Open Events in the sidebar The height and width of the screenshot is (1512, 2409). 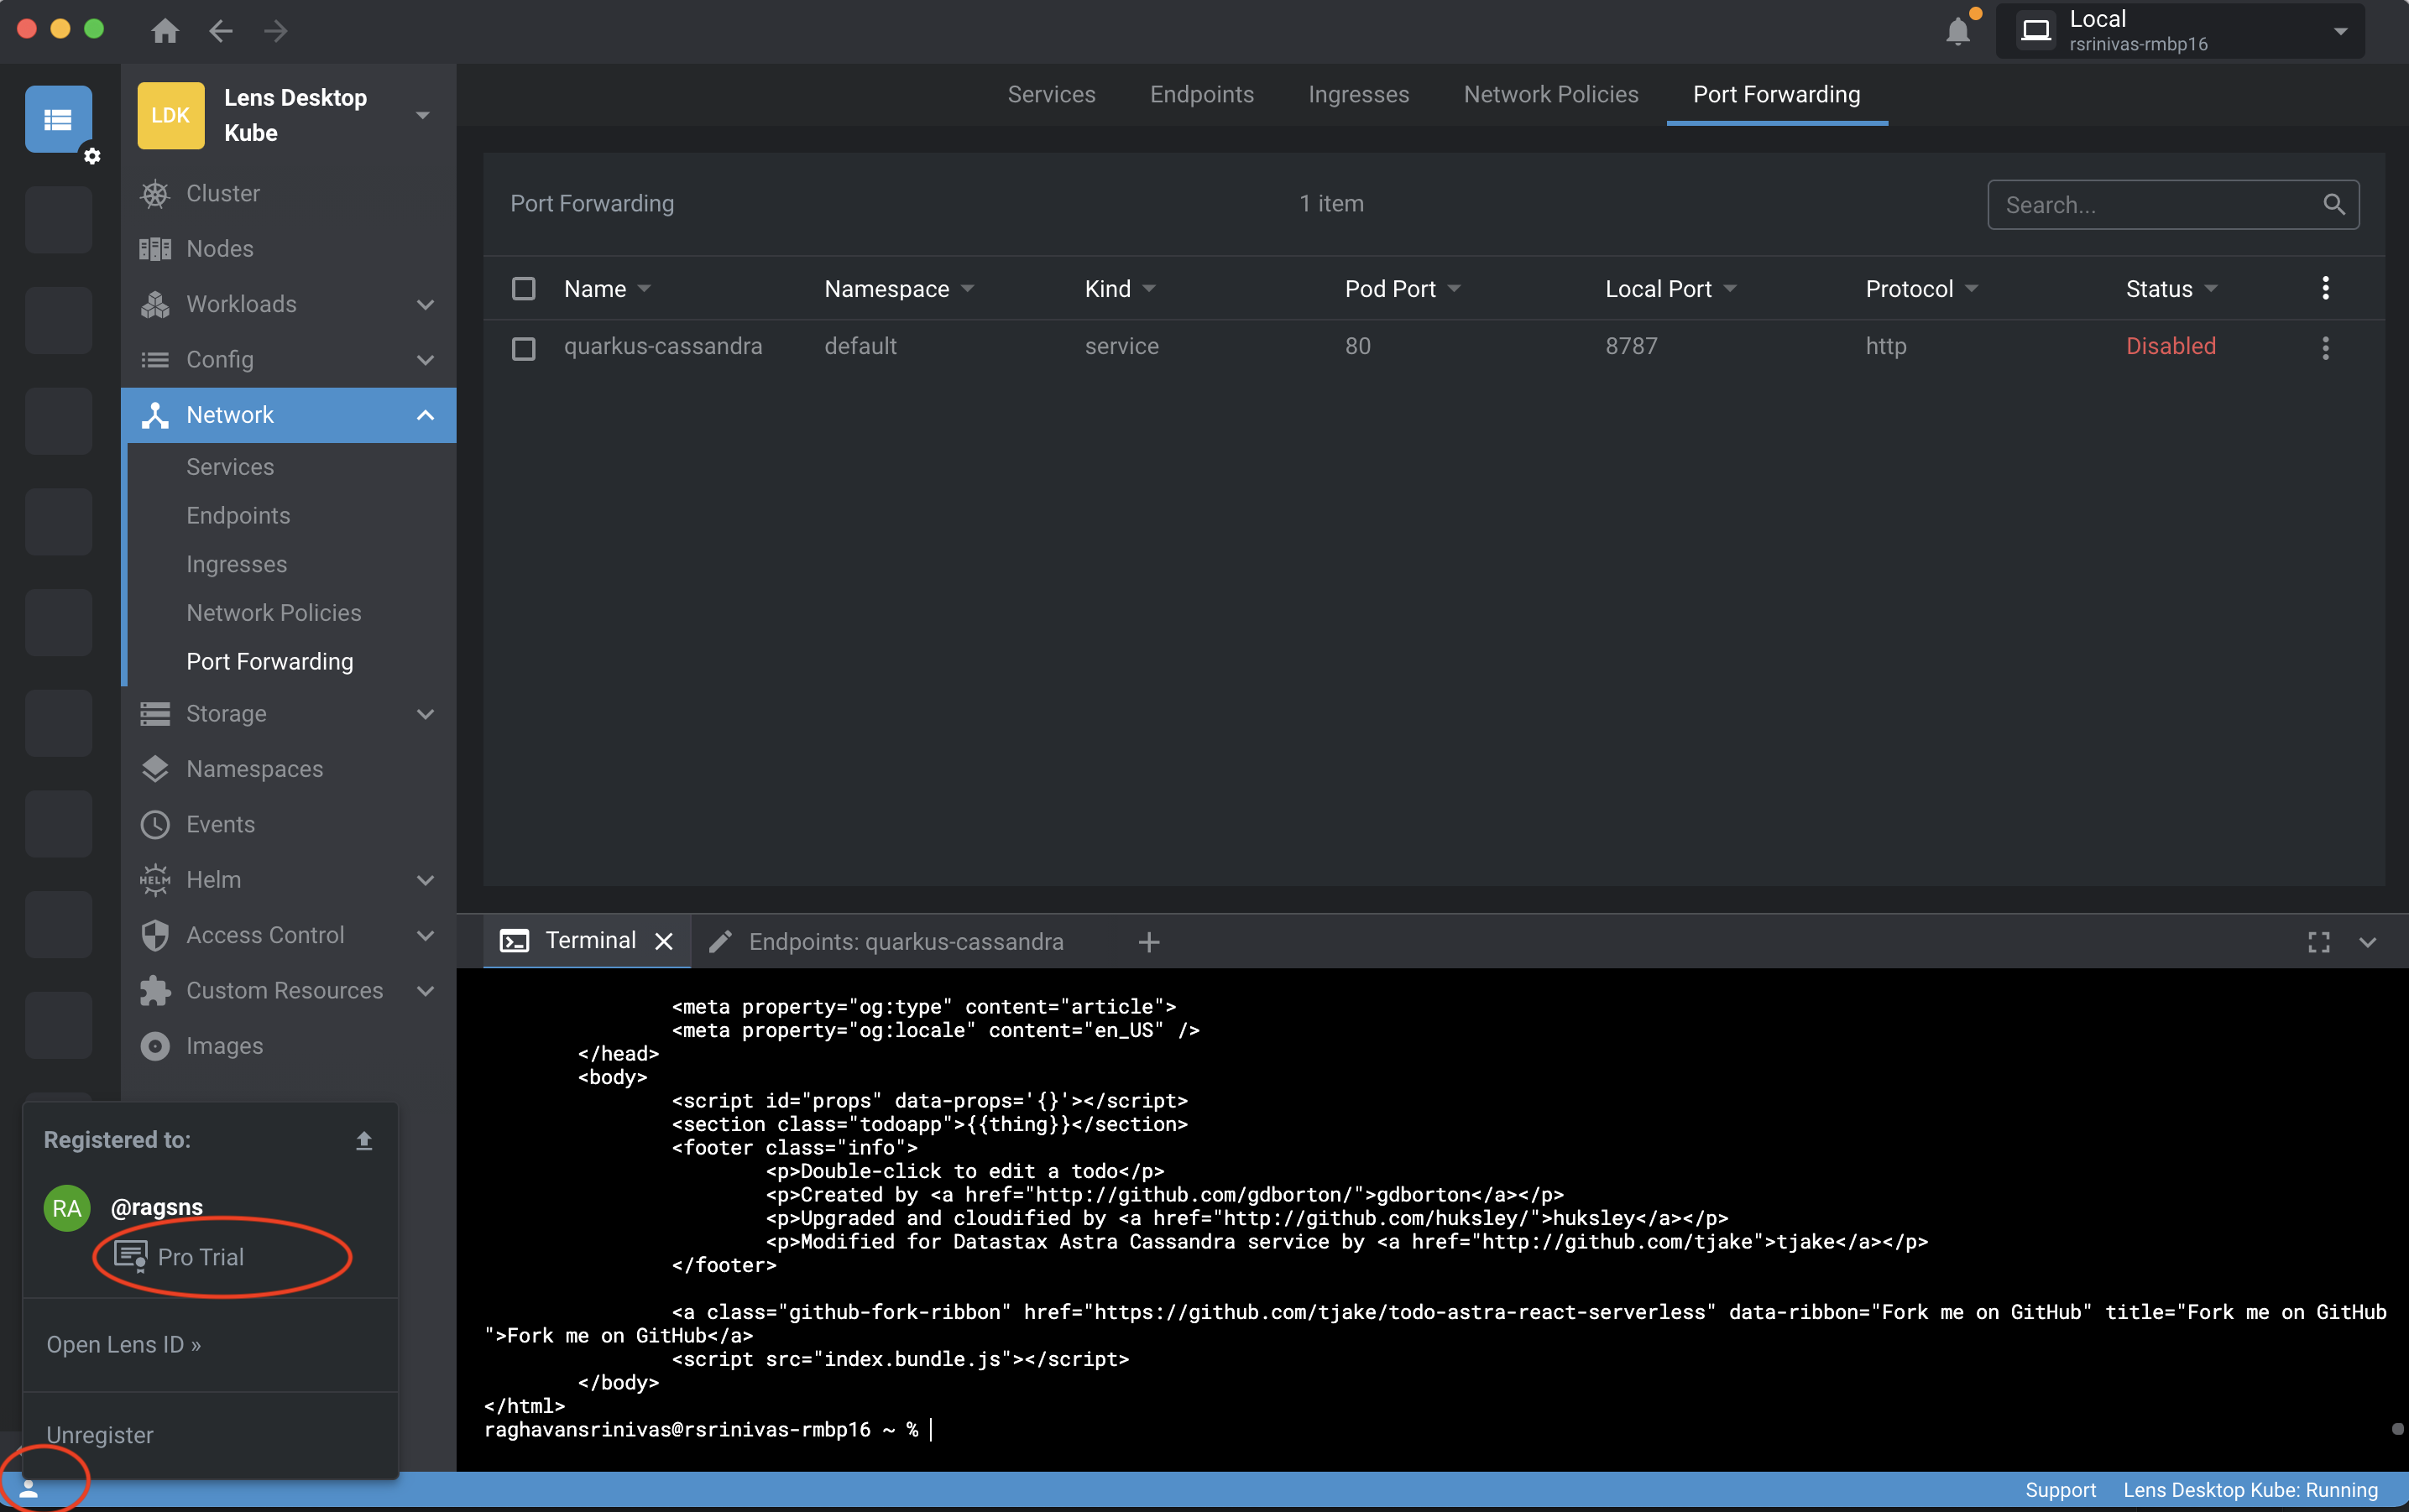tap(220, 824)
